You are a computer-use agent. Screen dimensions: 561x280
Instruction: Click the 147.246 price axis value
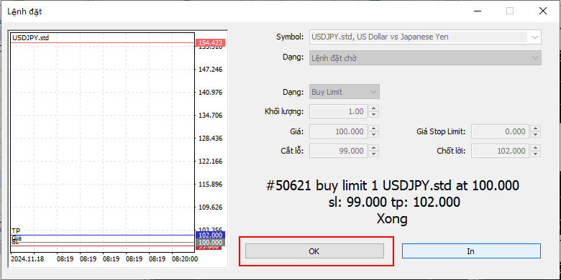click(x=210, y=70)
